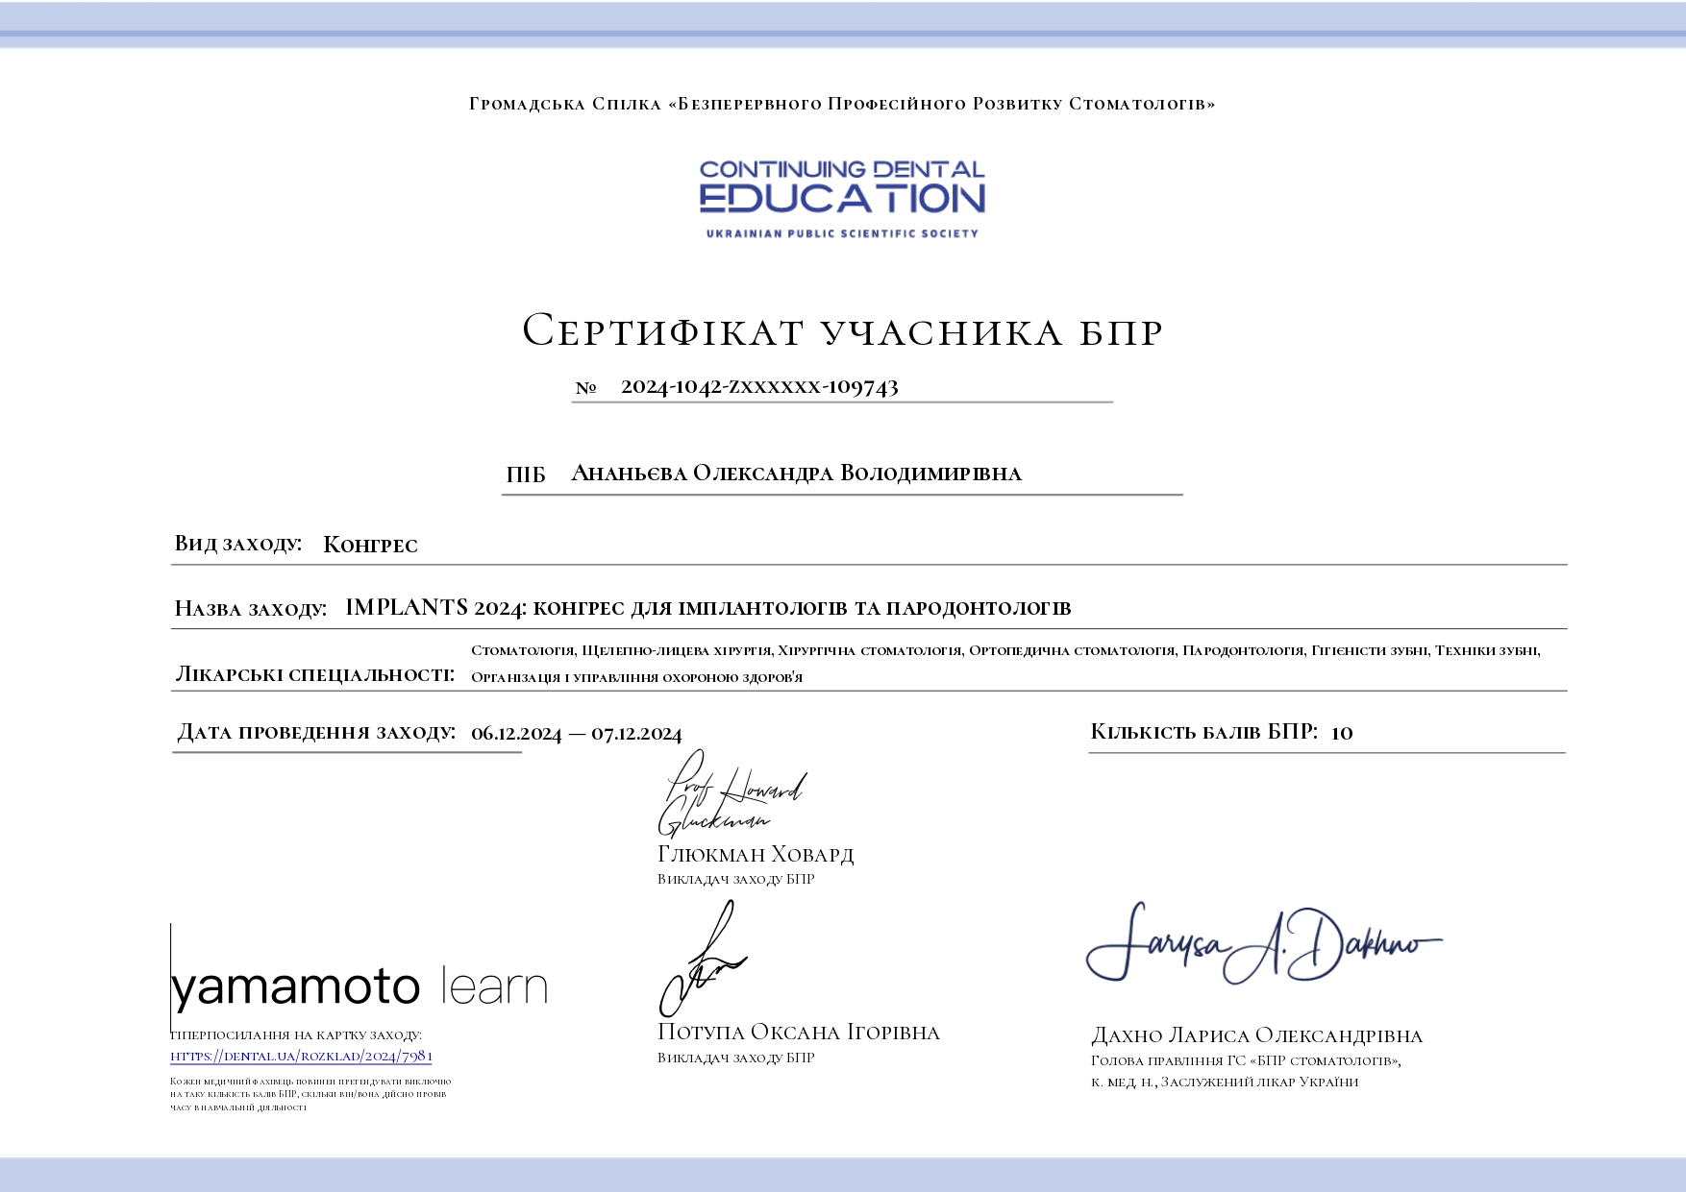This screenshot has height=1192, width=1686.
Task: Click the printed name Дахно Лариса Олександрівна
Action: (1255, 1035)
